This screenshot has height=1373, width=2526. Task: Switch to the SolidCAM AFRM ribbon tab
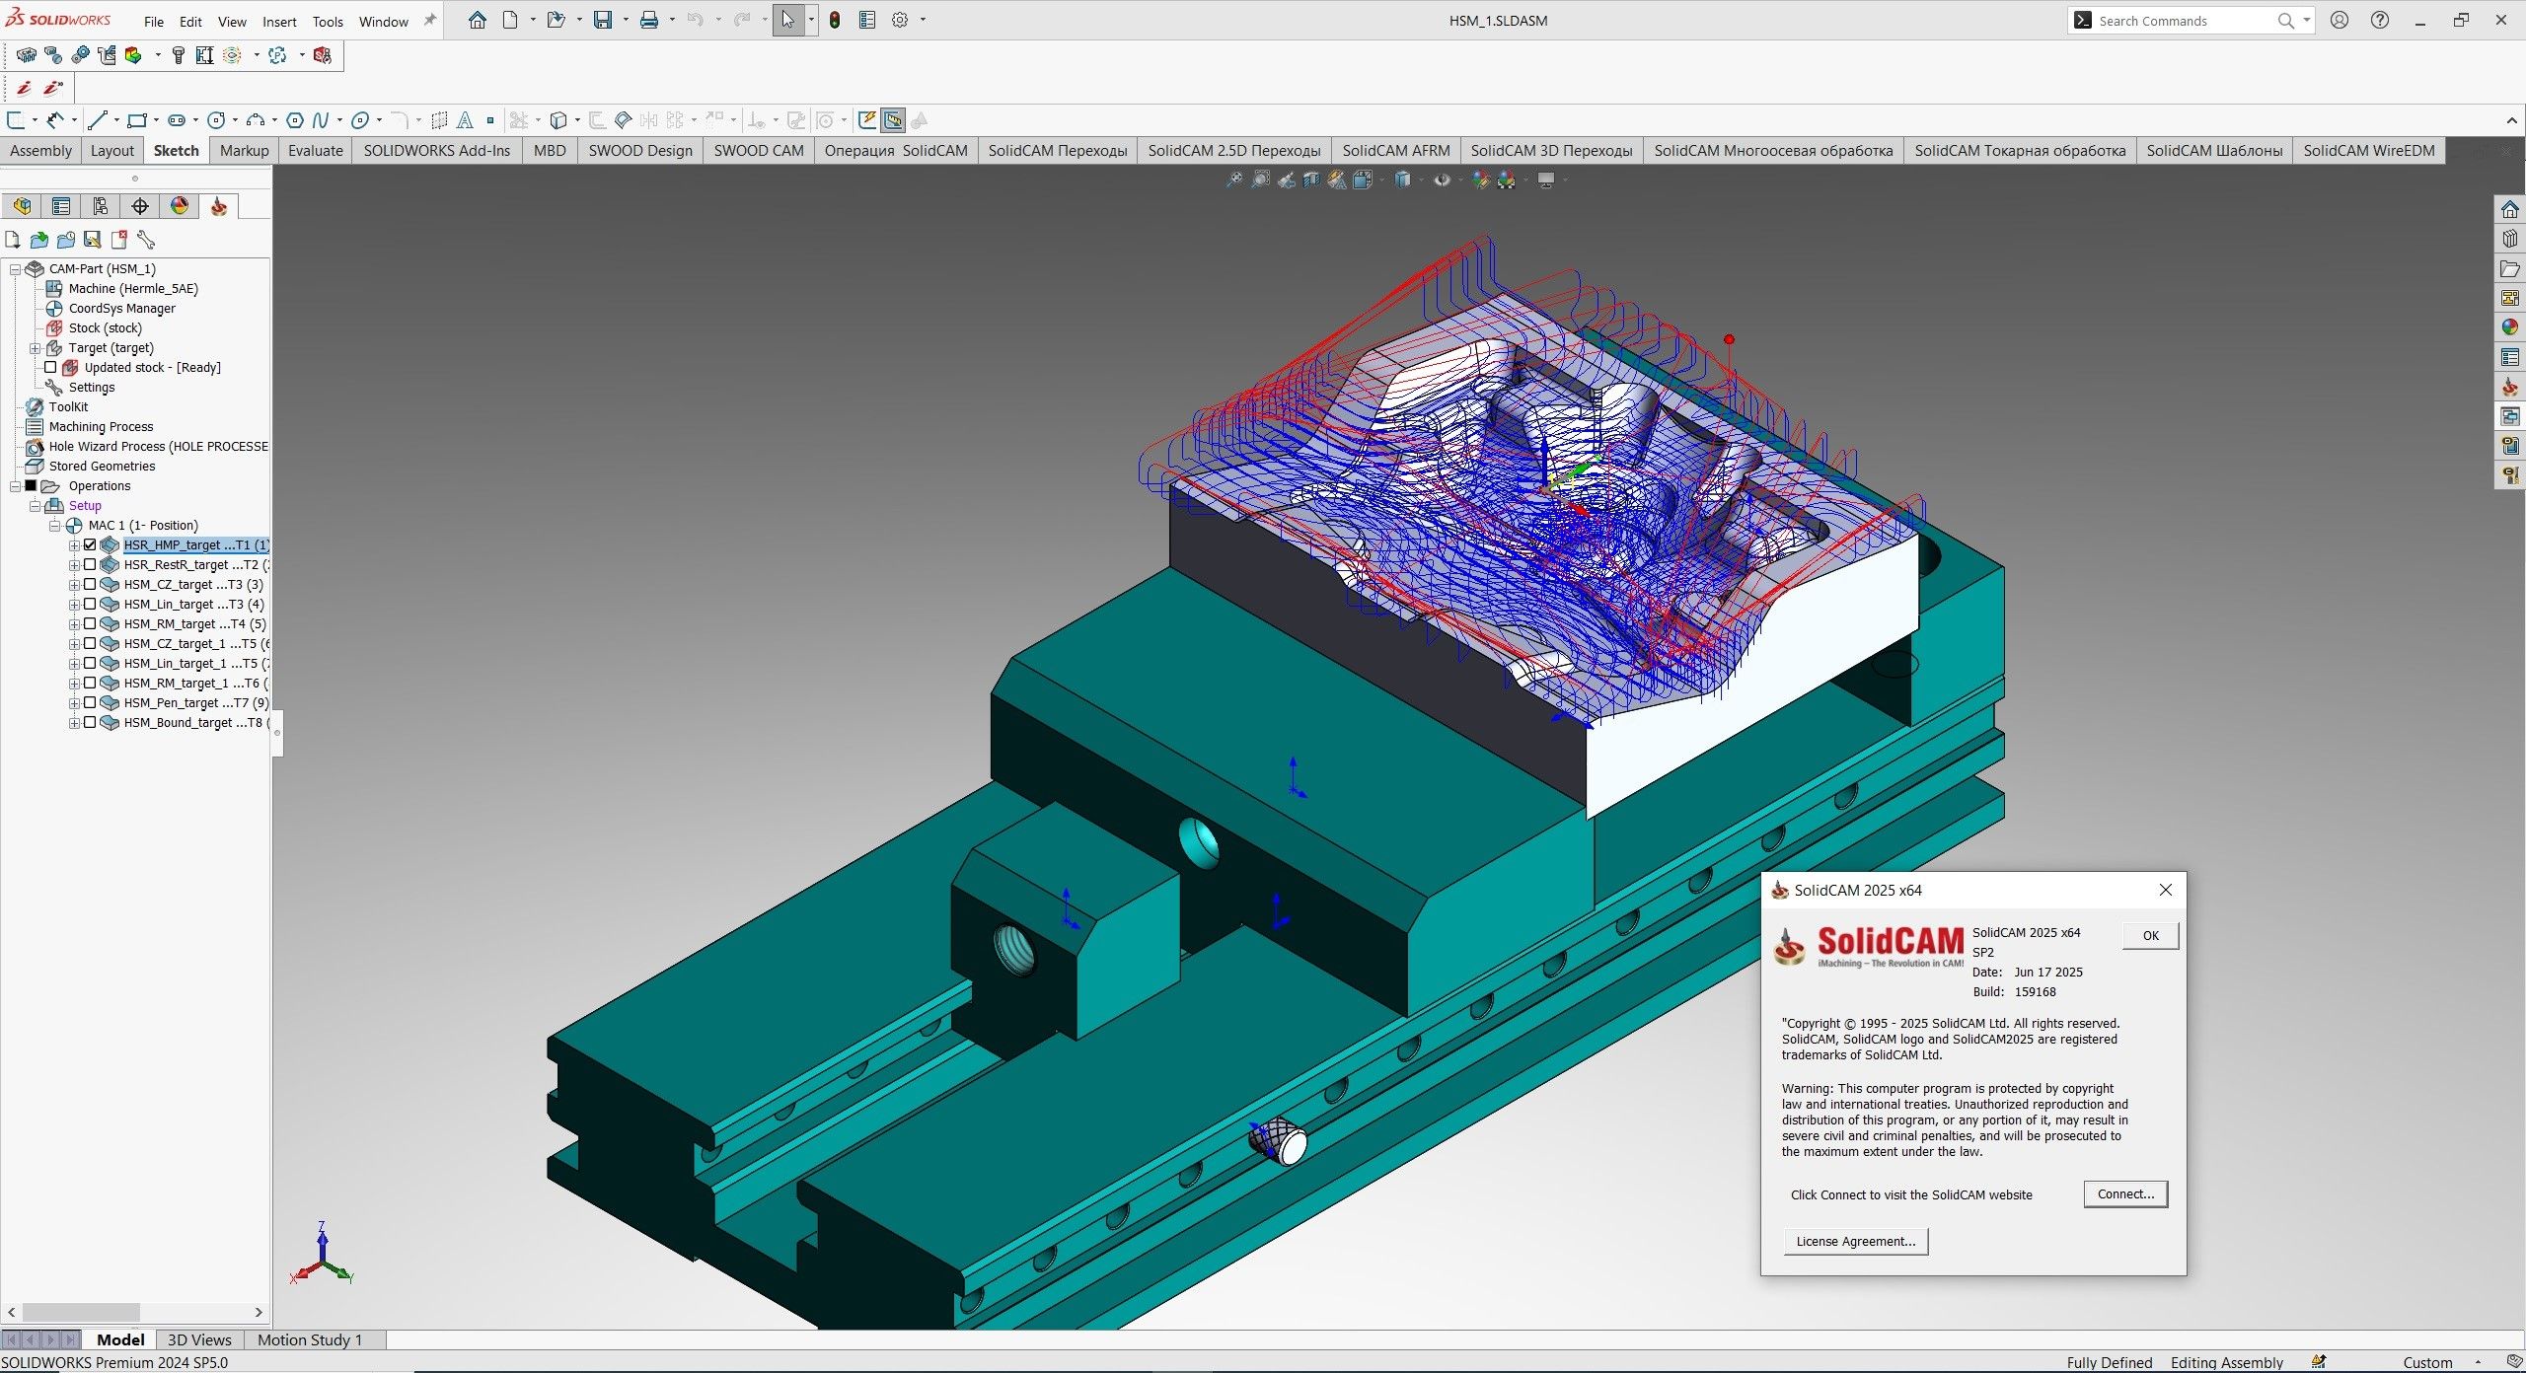(x=1395, y=150)
